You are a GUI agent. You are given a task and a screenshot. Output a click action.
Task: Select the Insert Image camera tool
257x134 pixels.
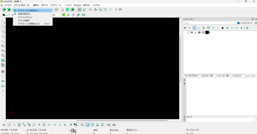pos(3,81)
